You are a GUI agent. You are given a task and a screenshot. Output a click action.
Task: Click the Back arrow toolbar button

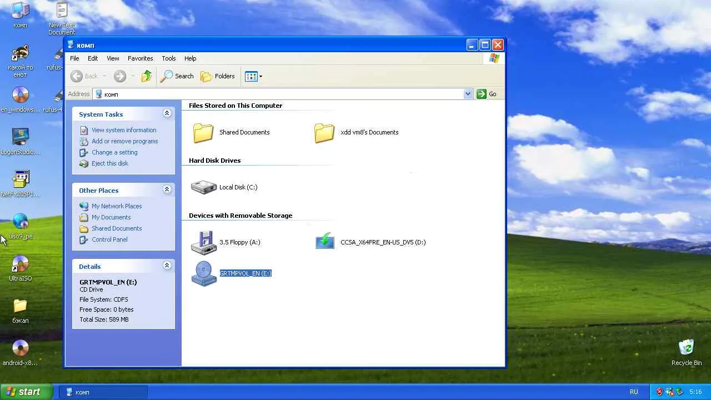[x=84, y=76]
